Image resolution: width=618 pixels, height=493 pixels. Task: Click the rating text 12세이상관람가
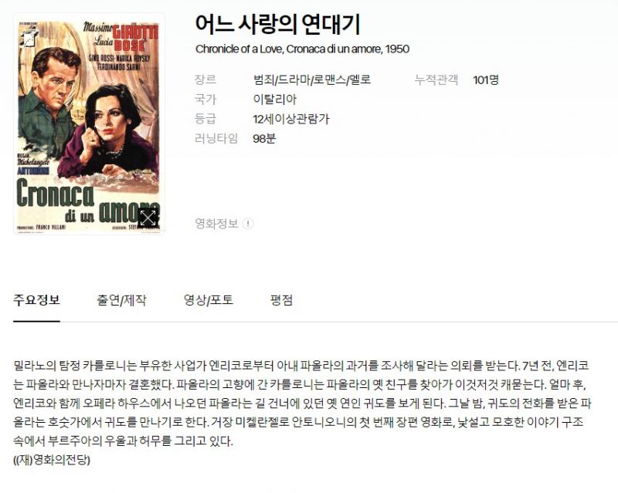(x=291, y=119)
